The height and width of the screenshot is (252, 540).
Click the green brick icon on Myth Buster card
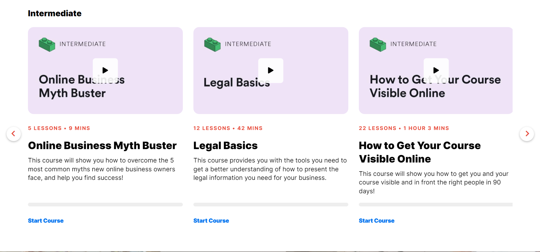pos(47,44)
